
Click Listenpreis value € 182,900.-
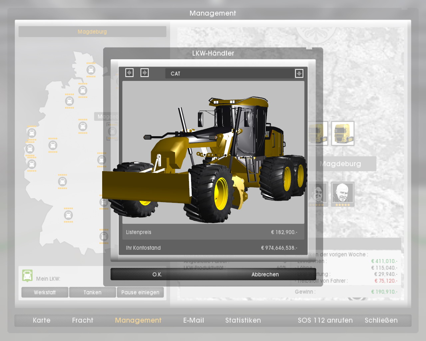(284, 232)
